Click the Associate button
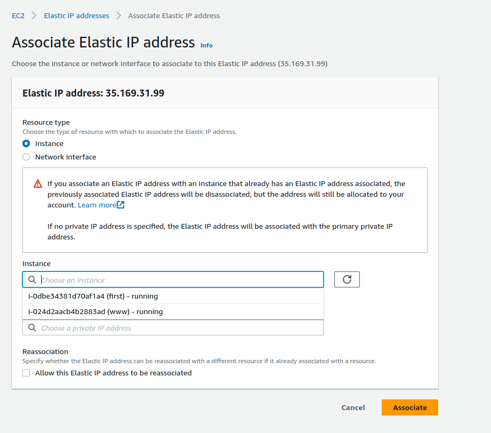 pos(409,407)
